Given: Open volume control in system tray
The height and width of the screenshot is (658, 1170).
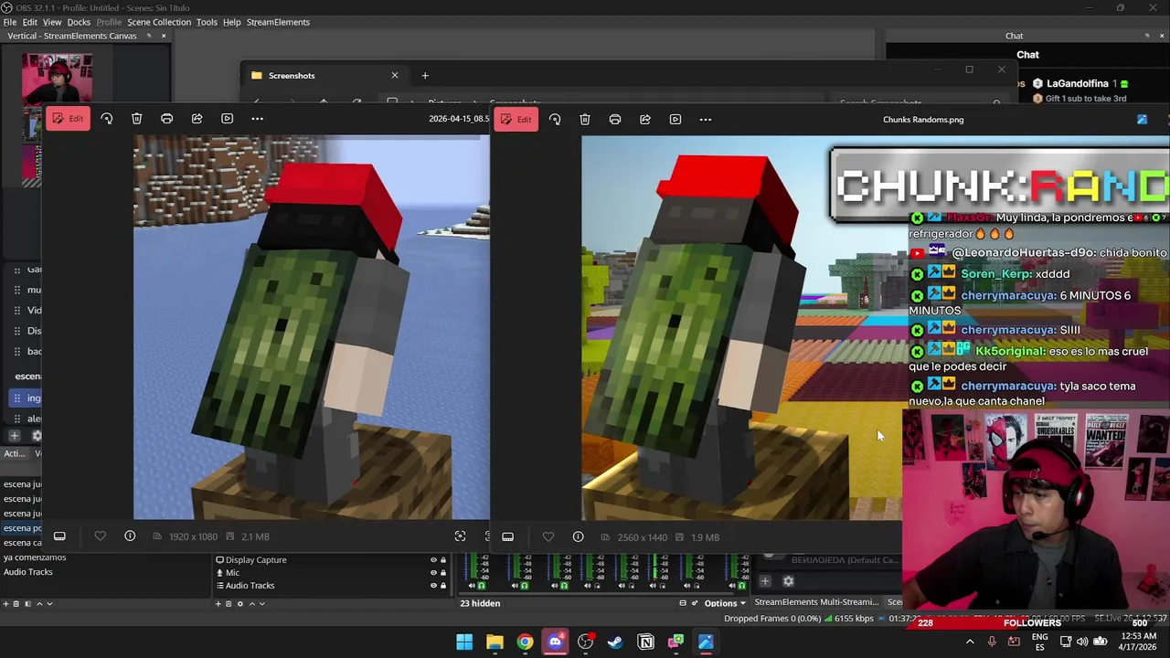Looking at the screenshot, I should coord(1082,642).
